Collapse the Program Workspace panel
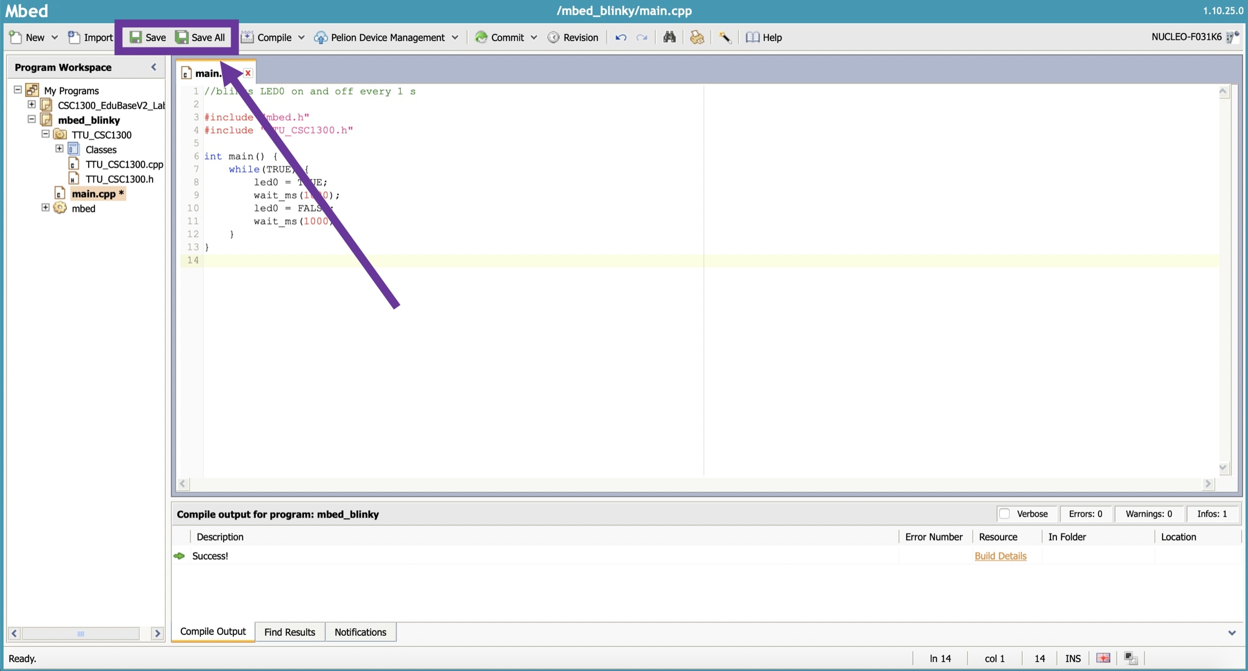The width and height of the screenshot is (1248, 671). [x=154, y=67]
